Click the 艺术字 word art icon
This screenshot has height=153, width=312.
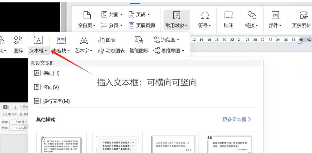84,40
